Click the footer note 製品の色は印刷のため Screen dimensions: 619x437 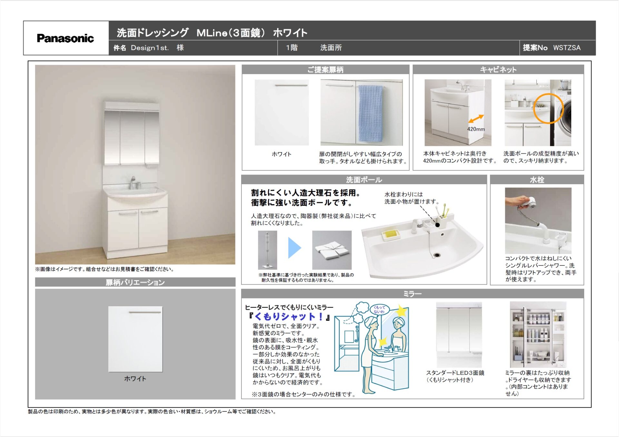(x=152, y=412)
